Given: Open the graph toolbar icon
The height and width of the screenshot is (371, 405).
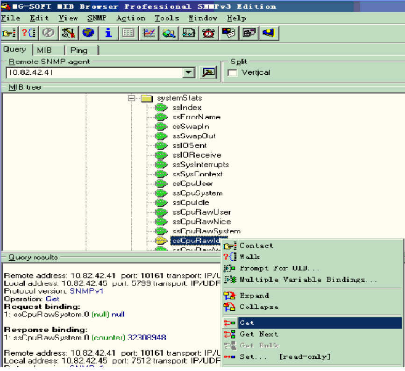Looking at the screenshot, I should [149, 33].
